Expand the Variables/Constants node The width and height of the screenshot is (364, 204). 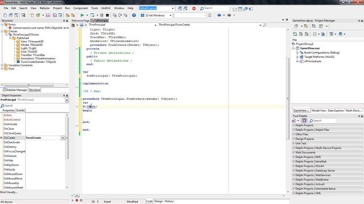point(2,65)
